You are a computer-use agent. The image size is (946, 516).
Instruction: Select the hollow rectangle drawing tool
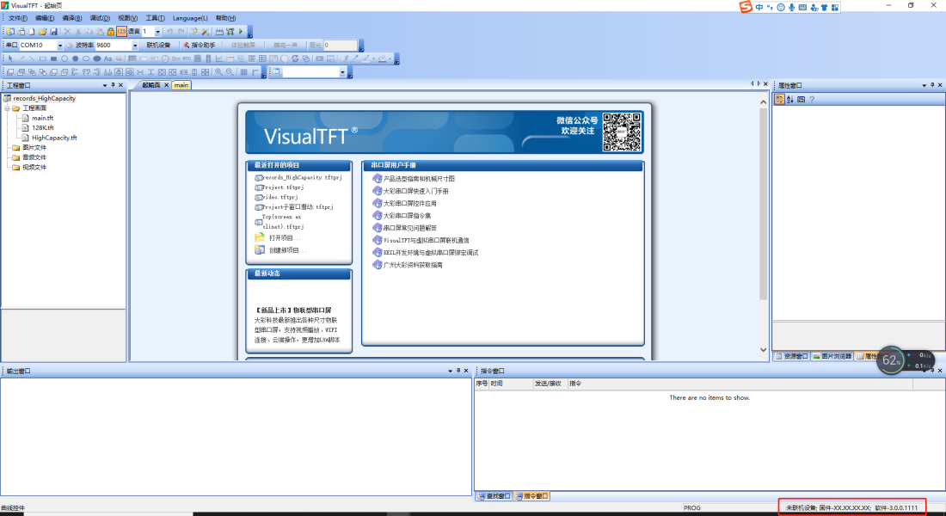point(42,59)
